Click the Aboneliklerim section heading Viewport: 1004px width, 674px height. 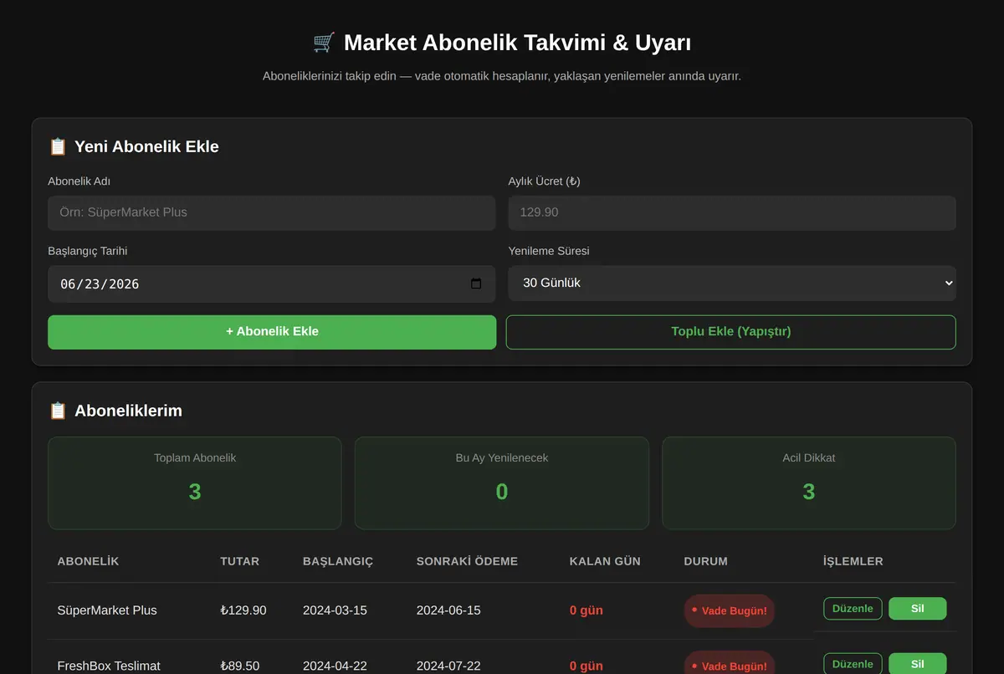pyautogui.click(x=128, y=411)
